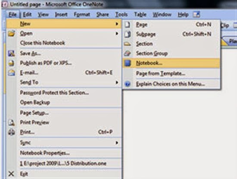Select Explain Choices on this Menu...
Viewport: 237px width, 179px height.
point(171,84)
